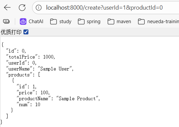Click the "products": [ line
This screenshot has width=179, height=127.
click(23, 75)
